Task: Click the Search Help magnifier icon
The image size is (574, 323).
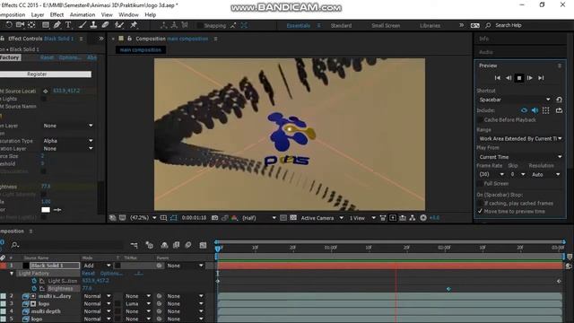Action: [x=488, y=25]
